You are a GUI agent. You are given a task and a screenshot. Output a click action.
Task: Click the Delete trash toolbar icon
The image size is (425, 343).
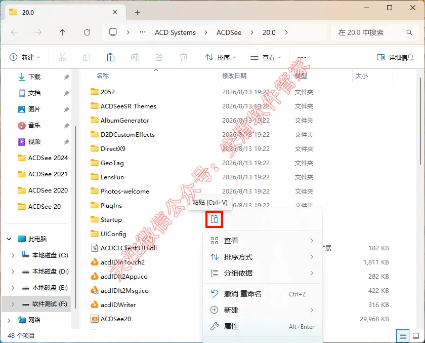tap(184, 57)
